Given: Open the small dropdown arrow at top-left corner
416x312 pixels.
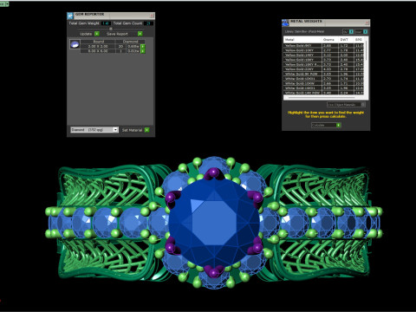Looking at the screenshot, I should [7, 3].
